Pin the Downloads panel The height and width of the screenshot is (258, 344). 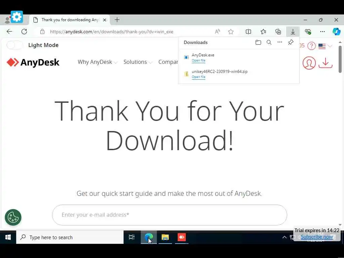[291, 42]
